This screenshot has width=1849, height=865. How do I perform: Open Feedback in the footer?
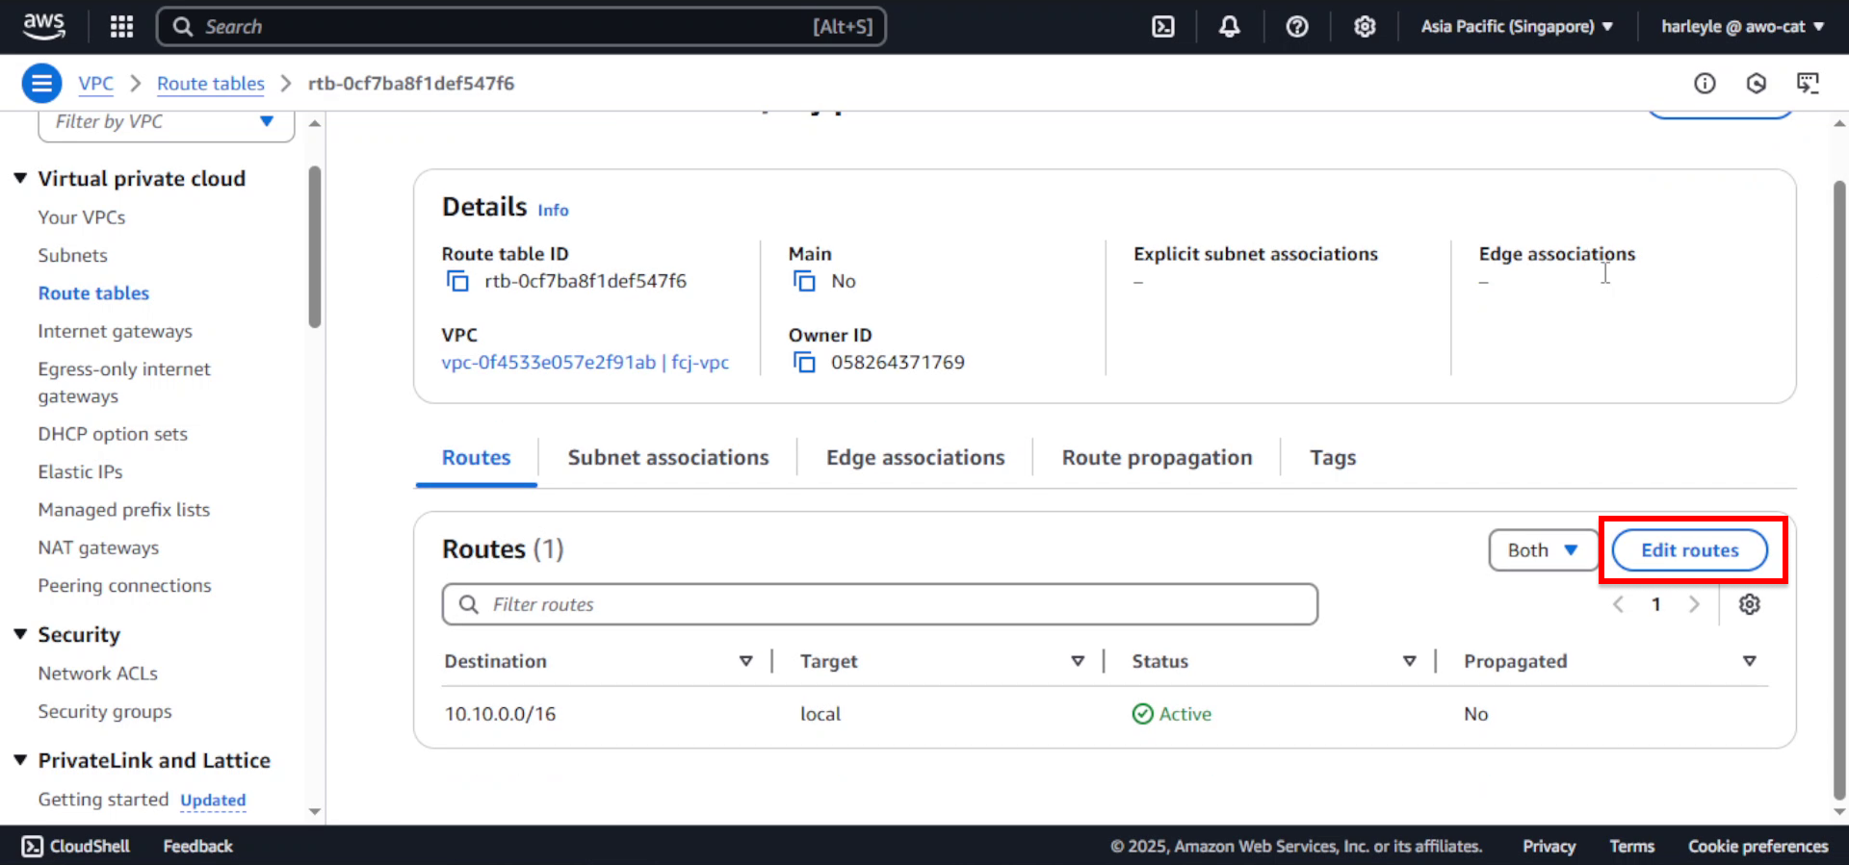[x=197, y=846]
